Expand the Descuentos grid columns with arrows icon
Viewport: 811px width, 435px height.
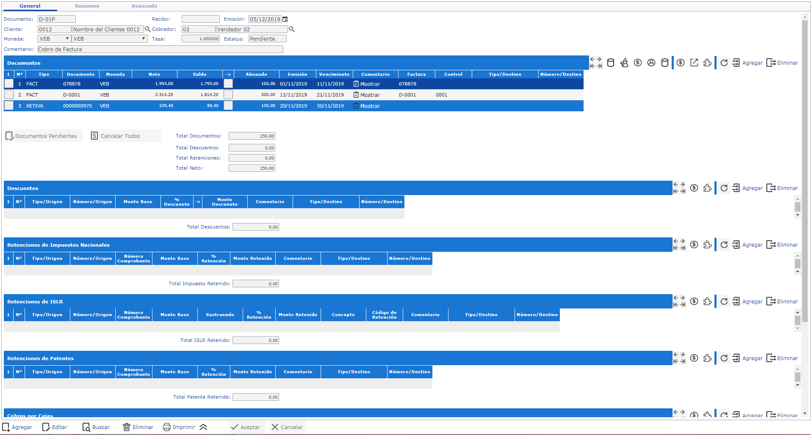pos(679,188)
